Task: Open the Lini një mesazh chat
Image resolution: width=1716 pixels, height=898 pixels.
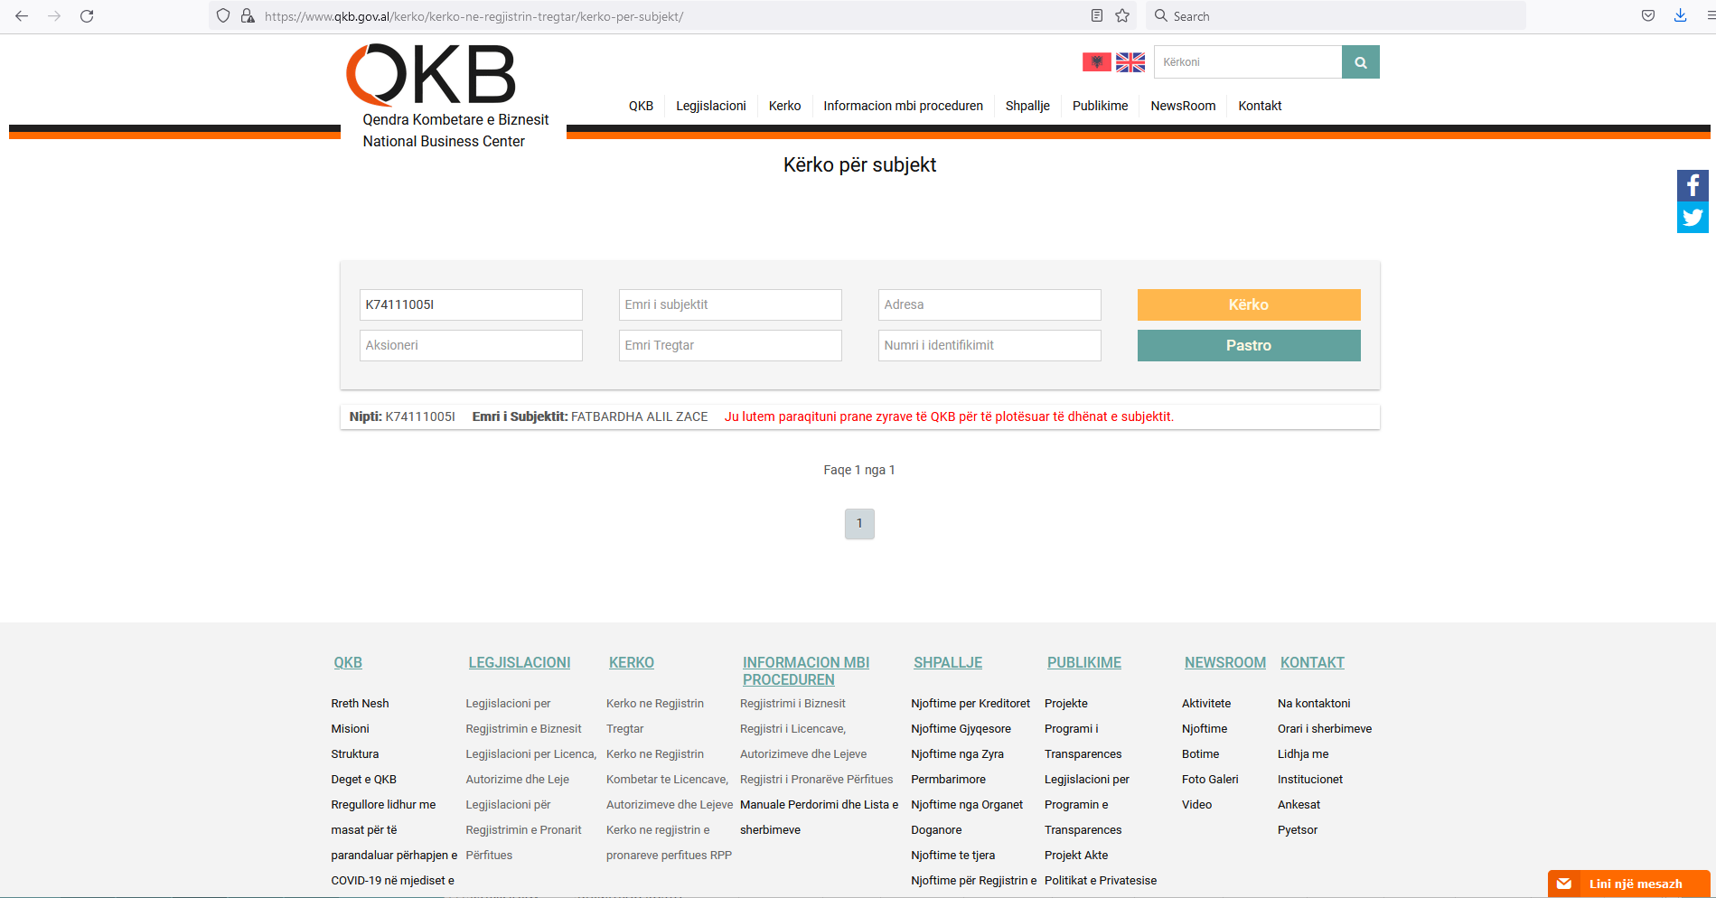Action: tap(1627, 884)
